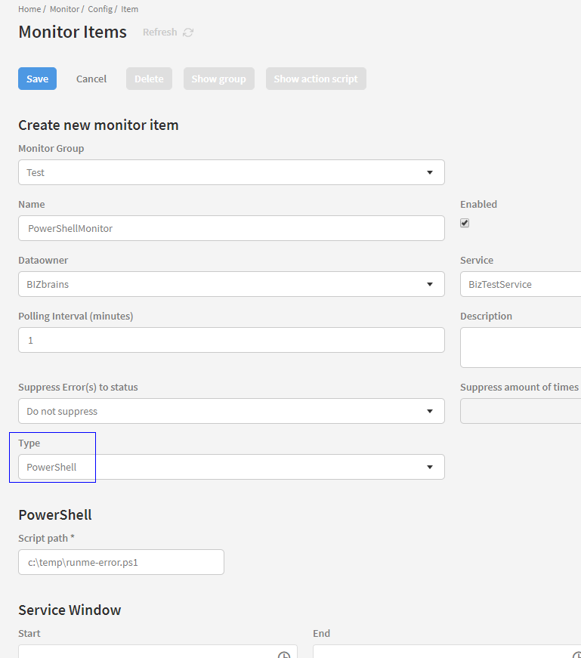Click the Refresh icon beside the page title
Screen dimensions: 581x658
pos(188,32)
